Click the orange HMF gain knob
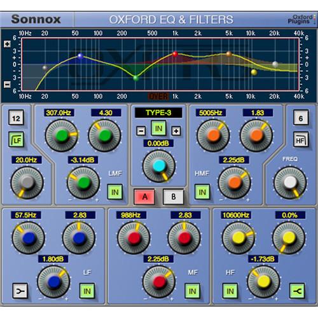The height and width of the screenshot is (318, 318). coord(235,183)
